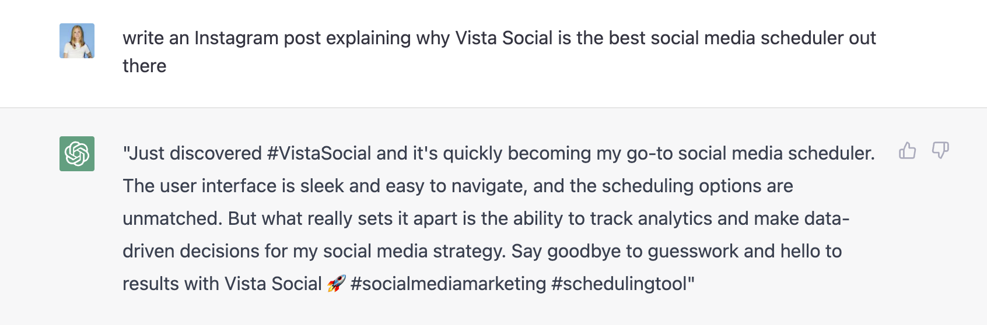Click the #socialmediamarketing hashtag text
Image resolution: width=987 pixels, height=325 pixels.
pos(448,284)
